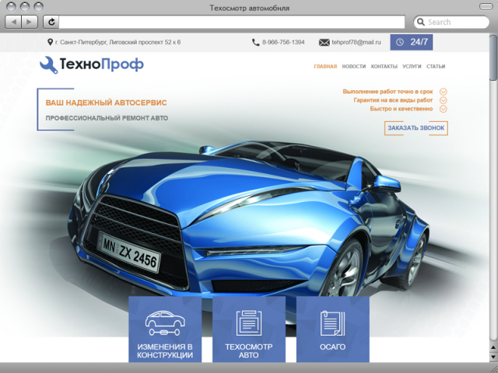
Task: Expand chevron beside Гарантия на все виды работ
Action: 443,100
